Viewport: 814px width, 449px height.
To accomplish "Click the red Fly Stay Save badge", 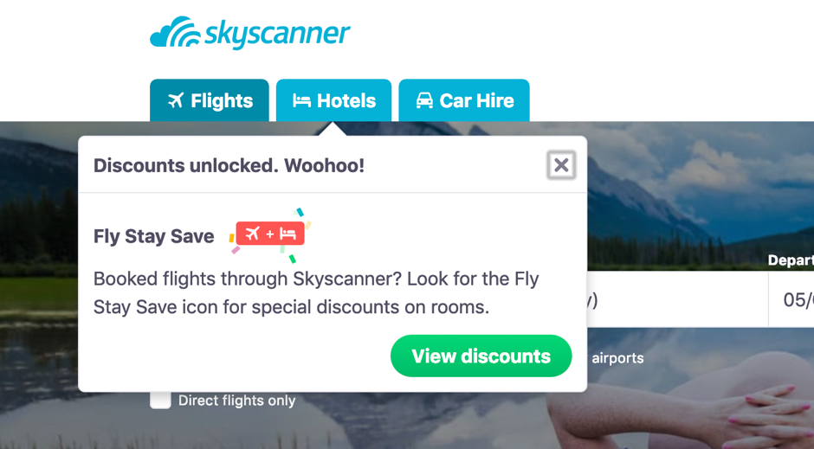I will (x=269, y=234).
